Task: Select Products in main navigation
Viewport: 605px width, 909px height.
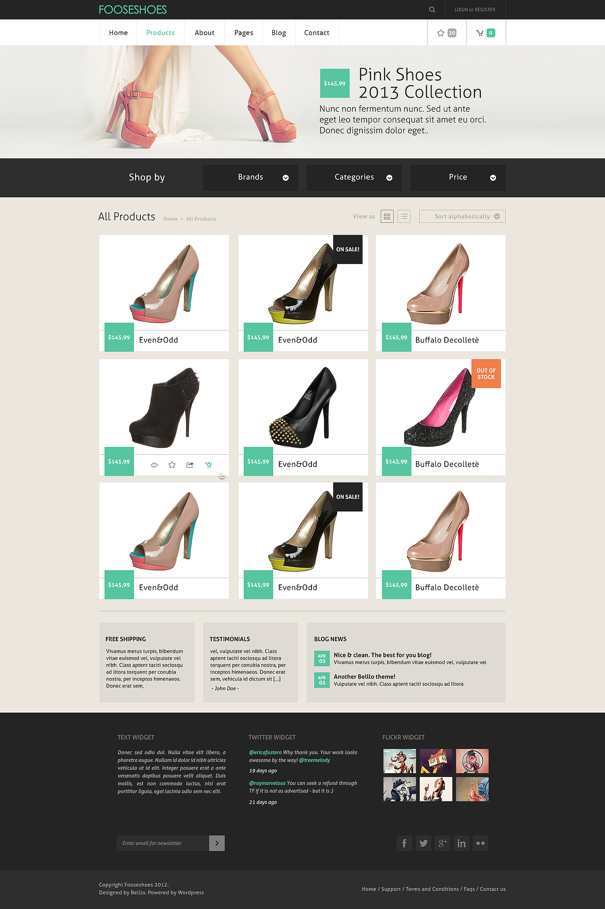Action: [160, 33]
